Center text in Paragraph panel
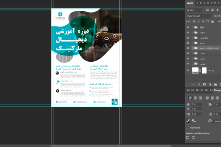 pos(195,98)
